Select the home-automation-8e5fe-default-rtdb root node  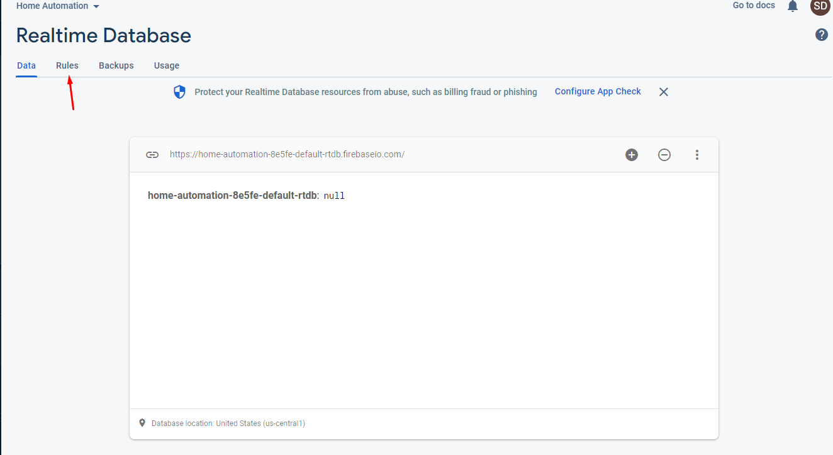(x=232, y=196)
